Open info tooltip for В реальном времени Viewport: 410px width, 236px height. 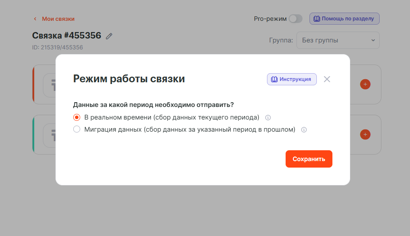[268, 117]
